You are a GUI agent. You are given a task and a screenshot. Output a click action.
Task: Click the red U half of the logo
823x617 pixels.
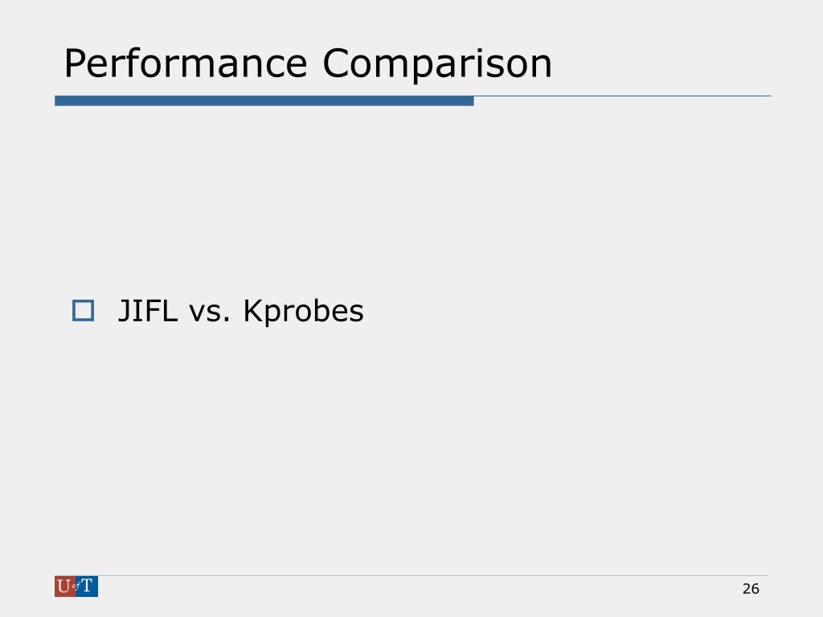pyautogui.click(x=64, y=586)
